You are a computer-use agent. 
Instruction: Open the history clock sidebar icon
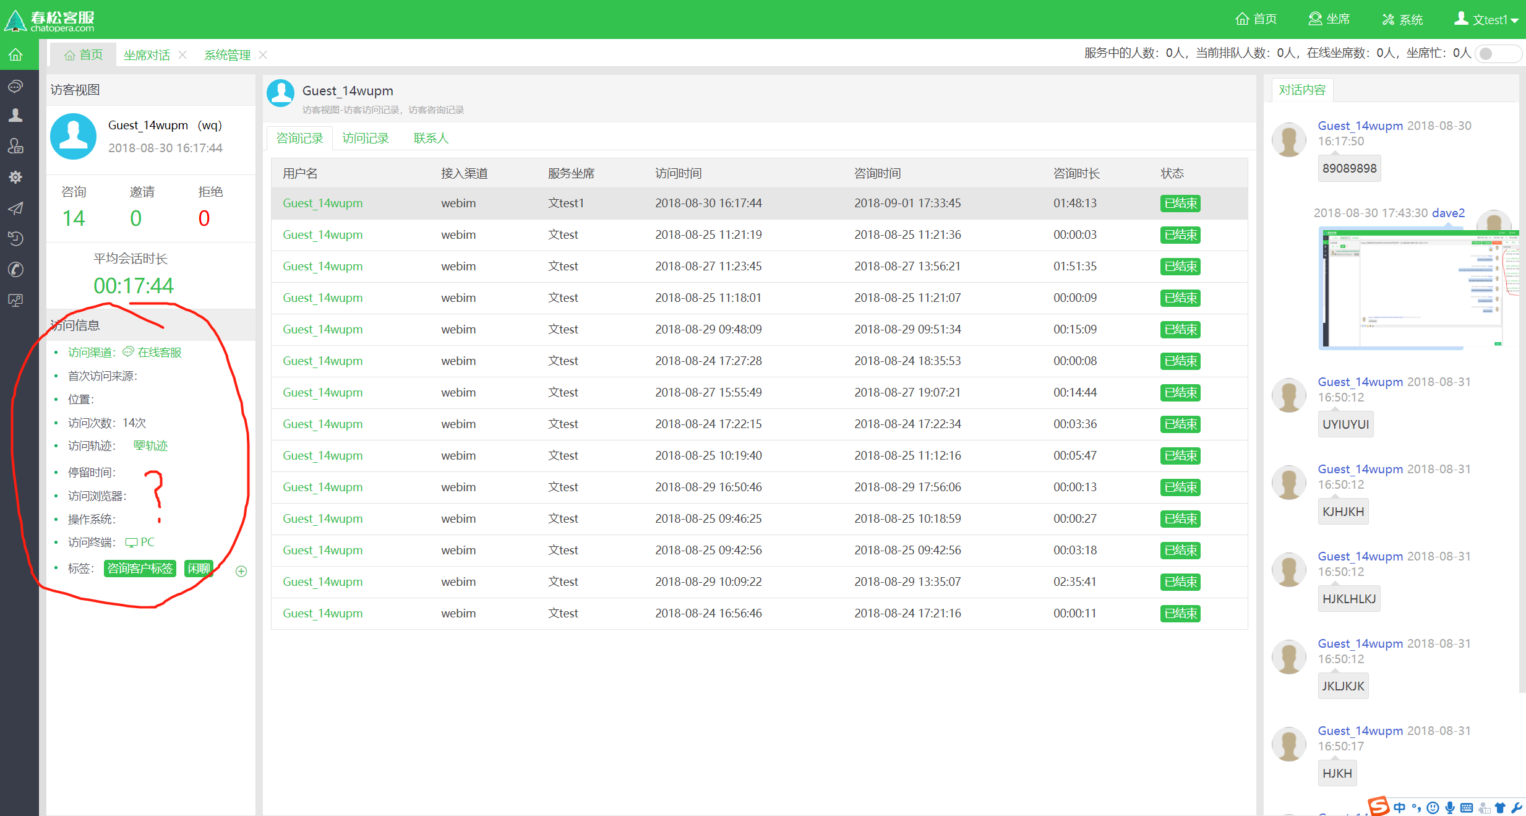pyautogui.click(x=15, y=239)
